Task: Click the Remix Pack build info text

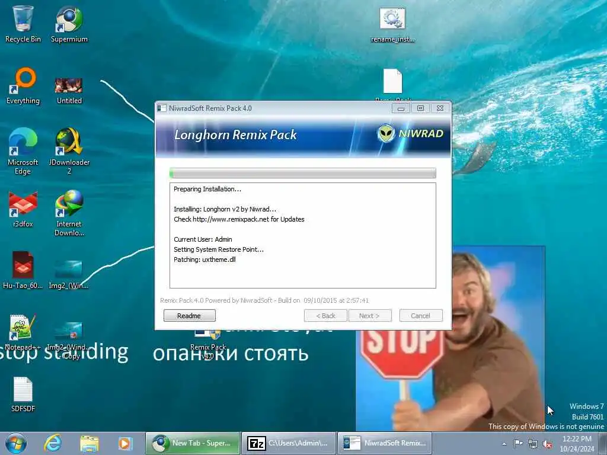Action: 264,300
